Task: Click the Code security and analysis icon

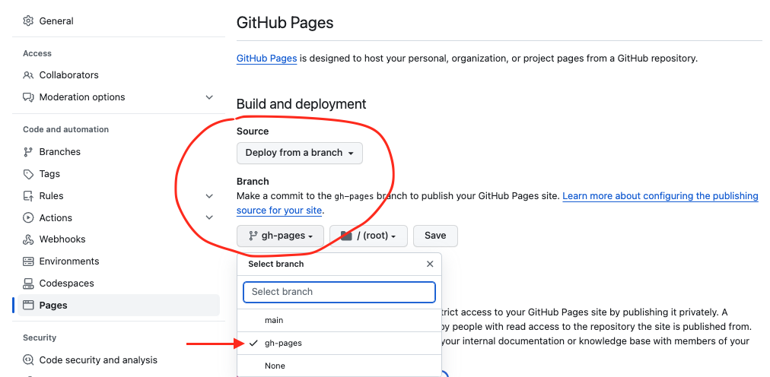Action: click(28, 360)
